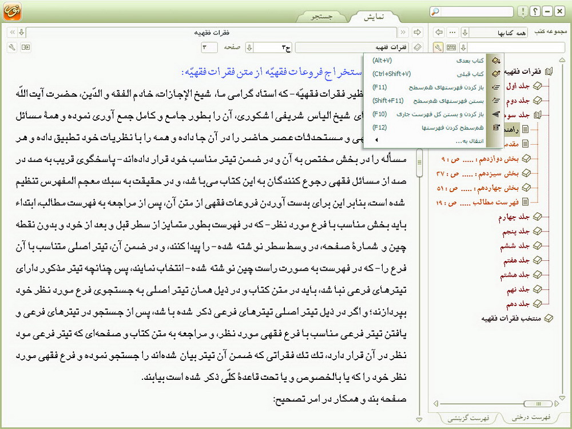Open منتخب فقرات فقهیه in the tree

(x=511, y=319)
